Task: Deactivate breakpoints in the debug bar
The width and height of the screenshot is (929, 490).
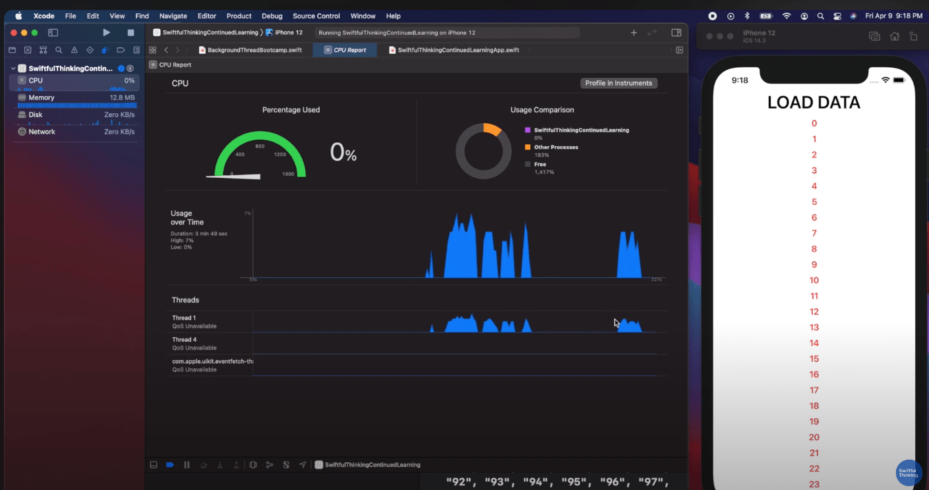Action: pos(170,464)
